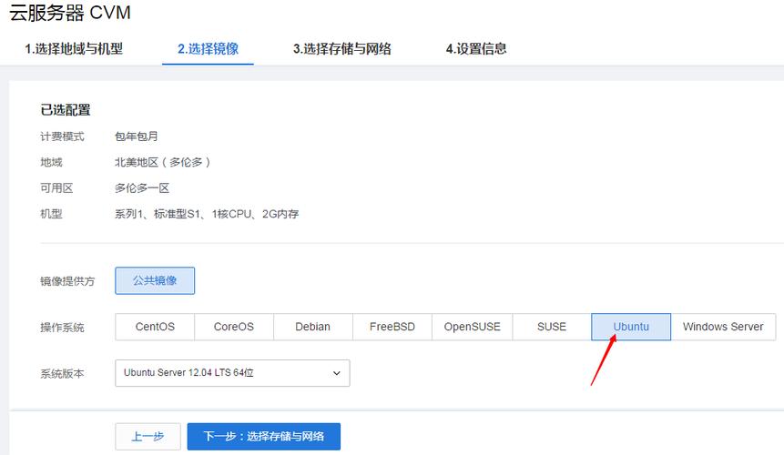
Task: Choose SUSE operating system
Action: 552,327
